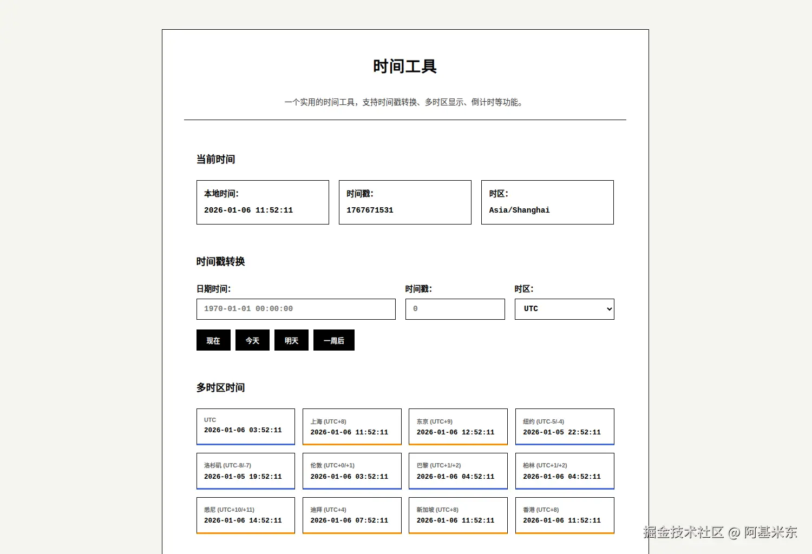812x554 pixels.
Task: Open the 时区 UTC dropdown
Action: (x=565, y=309)
